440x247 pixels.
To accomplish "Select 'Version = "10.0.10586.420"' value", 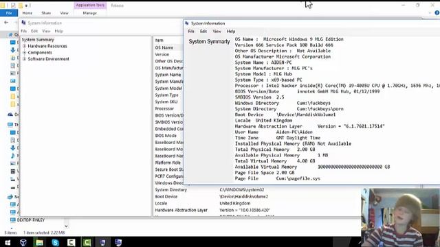I will 245,210.
